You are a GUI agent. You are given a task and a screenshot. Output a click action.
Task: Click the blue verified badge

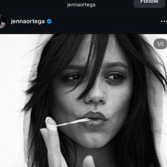[x=49, y=21]
